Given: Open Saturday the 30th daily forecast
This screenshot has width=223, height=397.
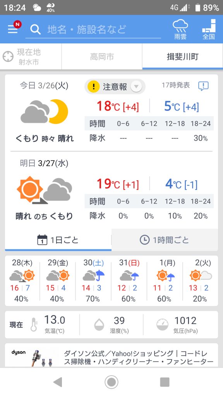Looking at the screenshot, I should pos(94,281).
